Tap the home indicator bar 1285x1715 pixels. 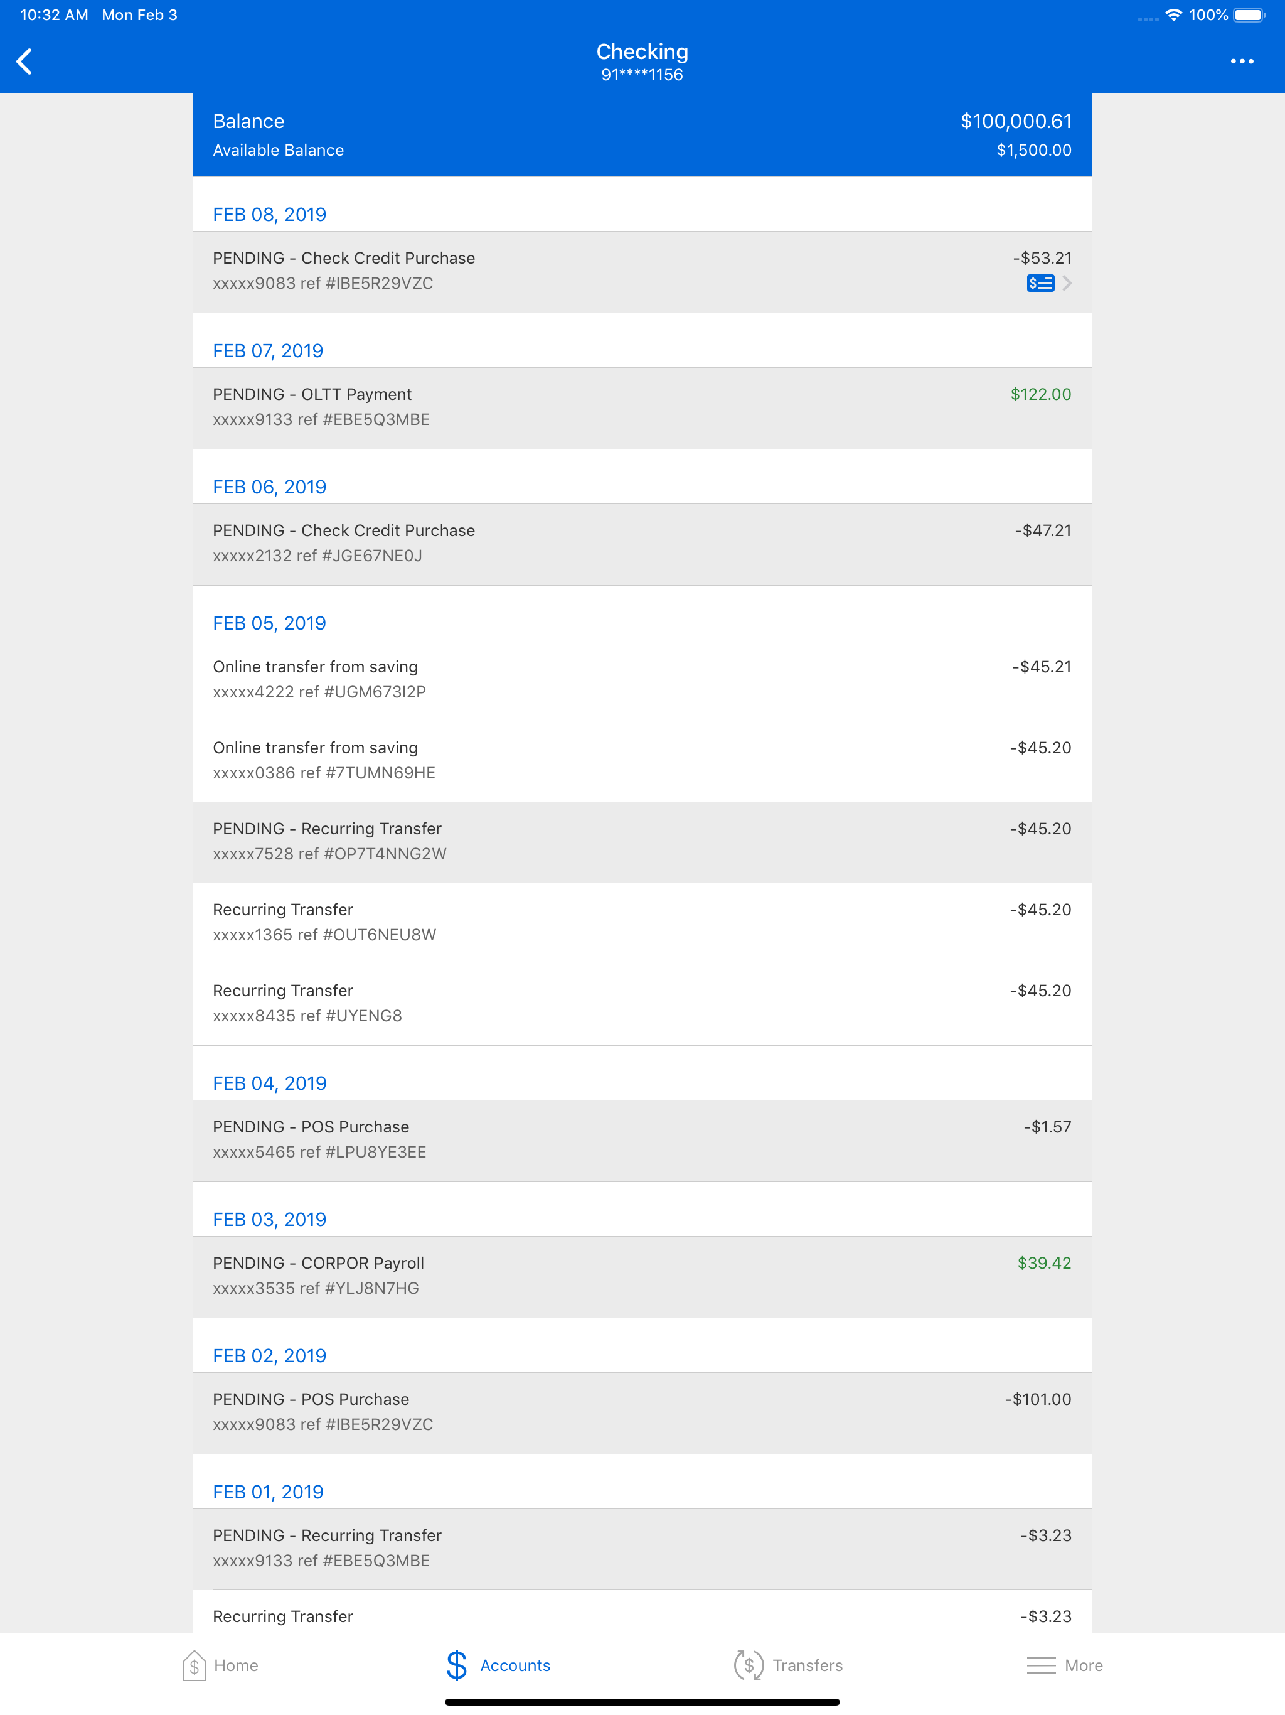(642, 1702)
